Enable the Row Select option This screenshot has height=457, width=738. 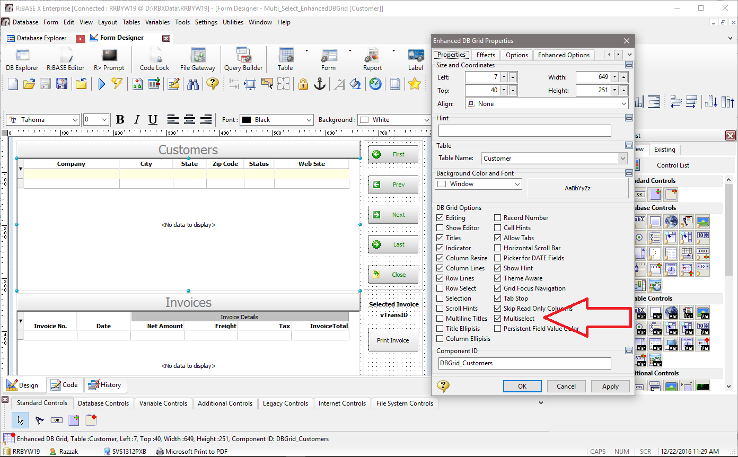440,288
